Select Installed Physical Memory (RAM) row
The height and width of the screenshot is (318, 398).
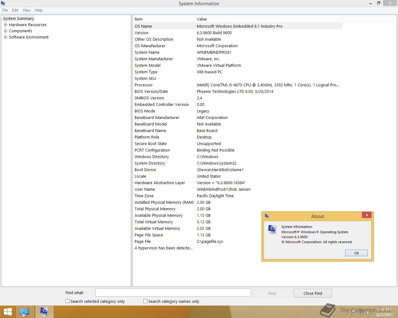coord(238,202)
